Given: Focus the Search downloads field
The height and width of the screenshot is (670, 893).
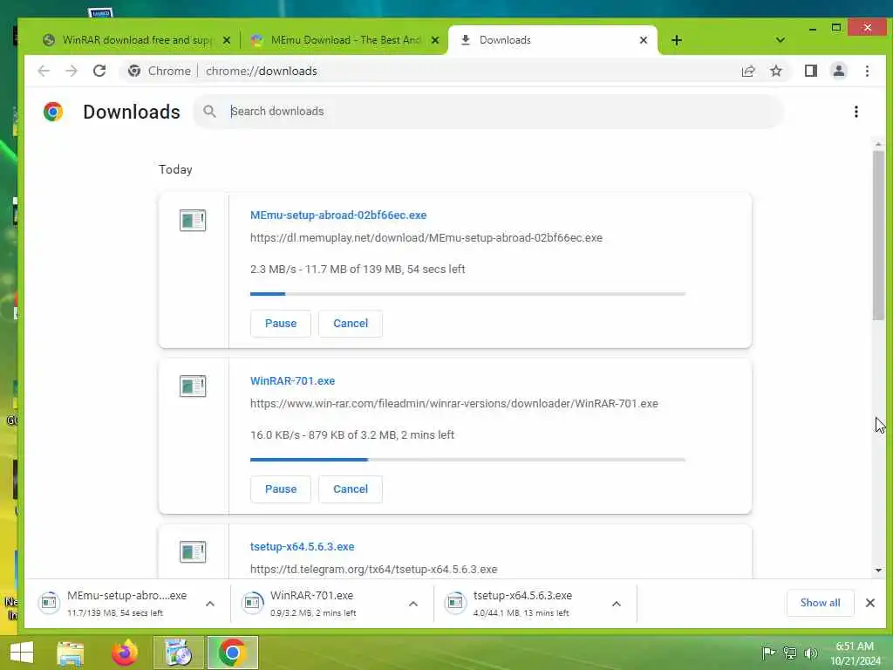Looking at the screenshot, I should [488, 112].
